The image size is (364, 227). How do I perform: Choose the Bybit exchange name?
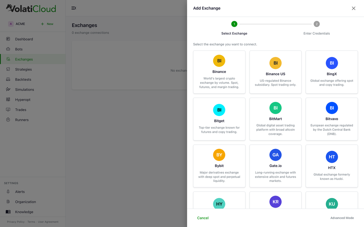click(x=219, y=166)
